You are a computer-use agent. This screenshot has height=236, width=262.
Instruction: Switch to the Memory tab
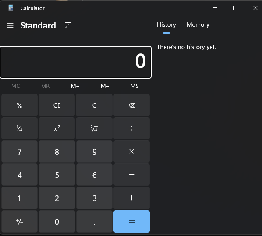[x=198, y=24]
